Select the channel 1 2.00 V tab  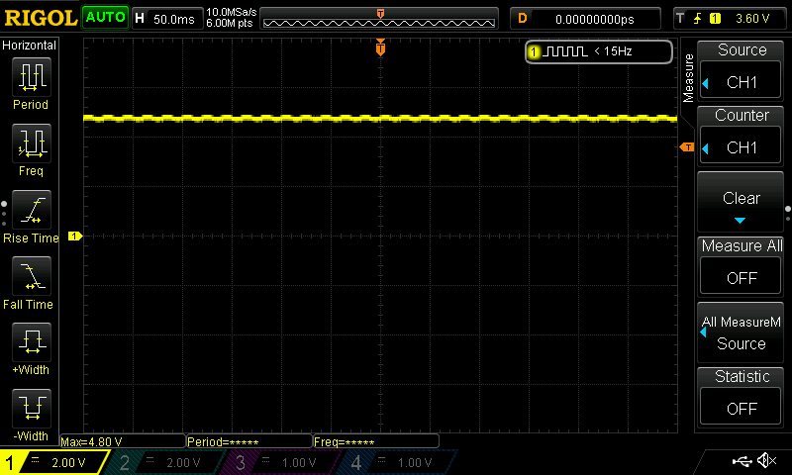pos(54,462)
